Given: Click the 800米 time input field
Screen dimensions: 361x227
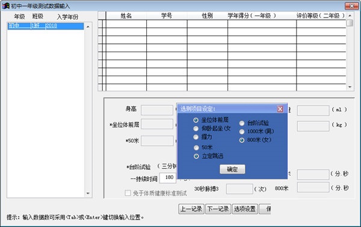Looking at the screenshot, I should tap(313, 187).
